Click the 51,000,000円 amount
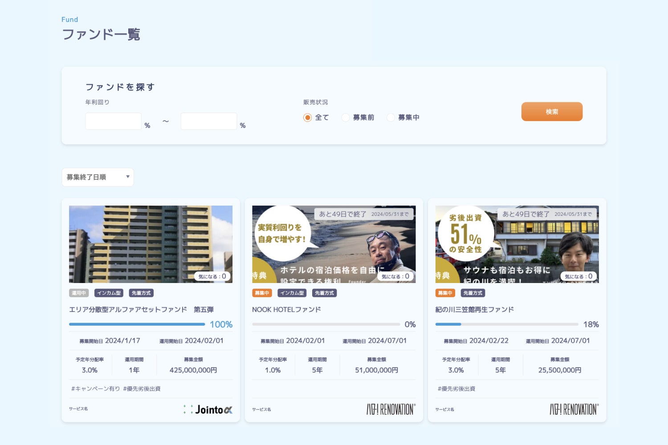 click(376, 370)
